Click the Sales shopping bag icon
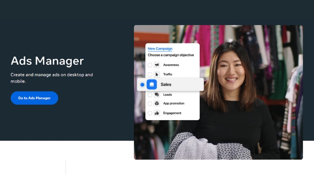The height and width of the screenshot is (188, 314). click(152, 84)
